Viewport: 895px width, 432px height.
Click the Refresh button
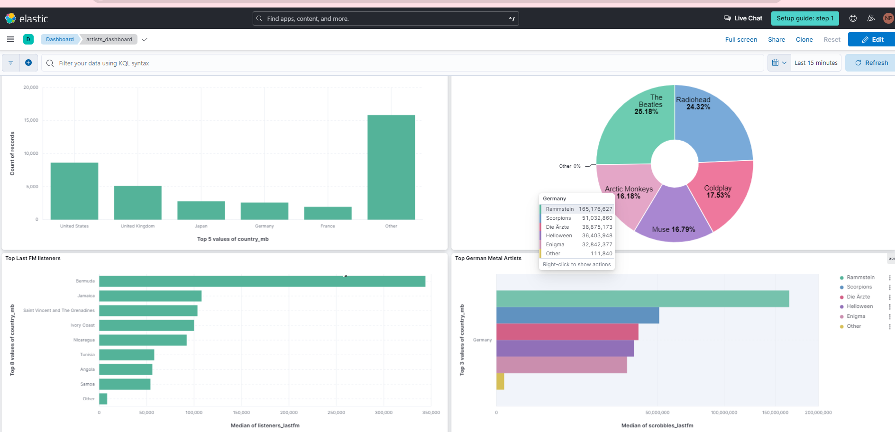[871, 63]
